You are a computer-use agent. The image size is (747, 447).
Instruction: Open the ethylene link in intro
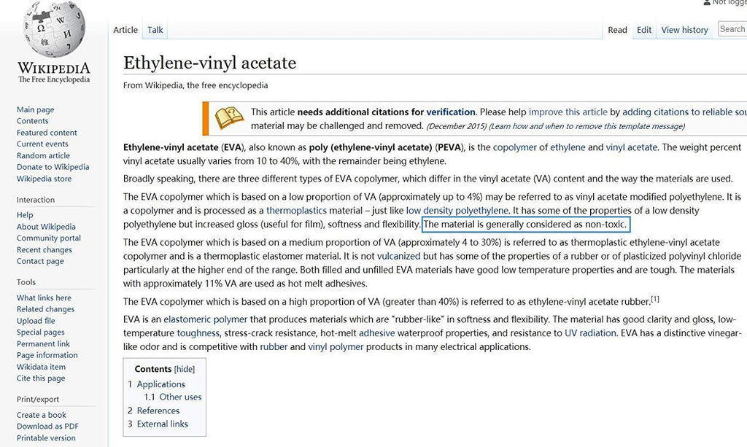click(568, 147)
